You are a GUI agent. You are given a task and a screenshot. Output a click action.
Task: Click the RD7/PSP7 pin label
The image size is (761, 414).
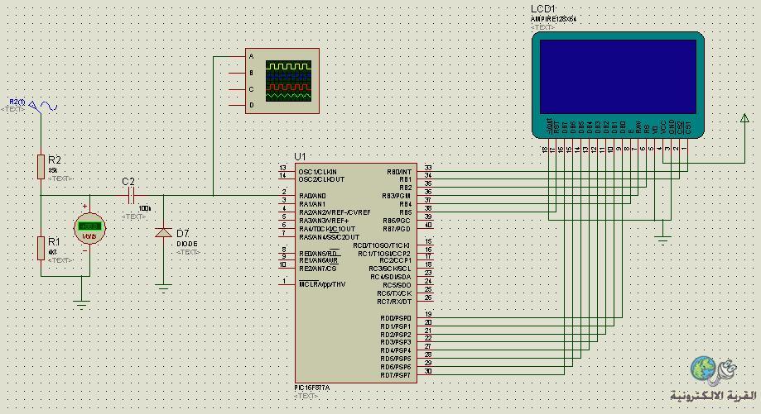pos(396,375)
